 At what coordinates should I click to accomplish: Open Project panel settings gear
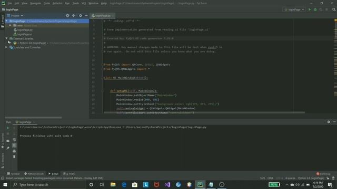[81, 16]
